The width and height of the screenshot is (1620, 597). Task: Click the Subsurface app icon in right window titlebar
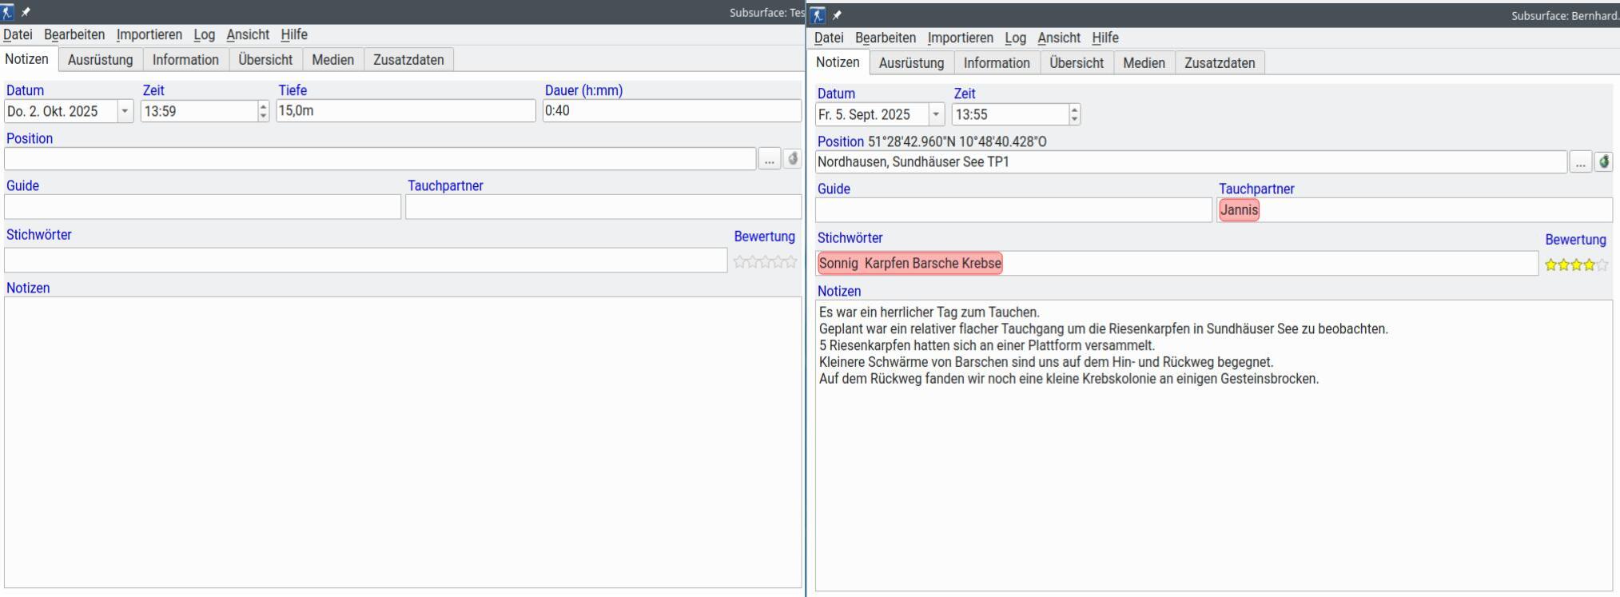[818, 15]
